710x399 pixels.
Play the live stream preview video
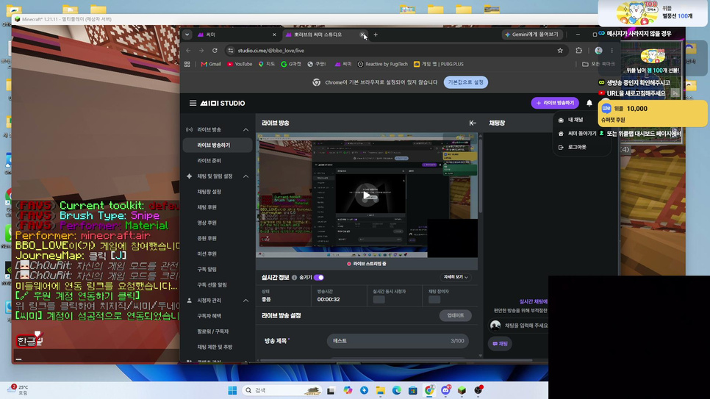pyautogui.click(x=366, y=195)
